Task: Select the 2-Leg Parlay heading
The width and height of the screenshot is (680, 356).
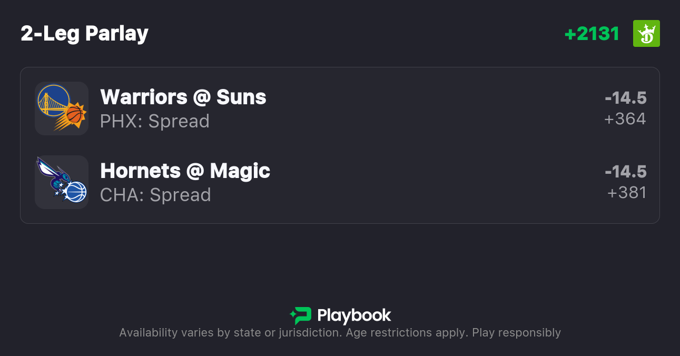Action: (84, 34)
